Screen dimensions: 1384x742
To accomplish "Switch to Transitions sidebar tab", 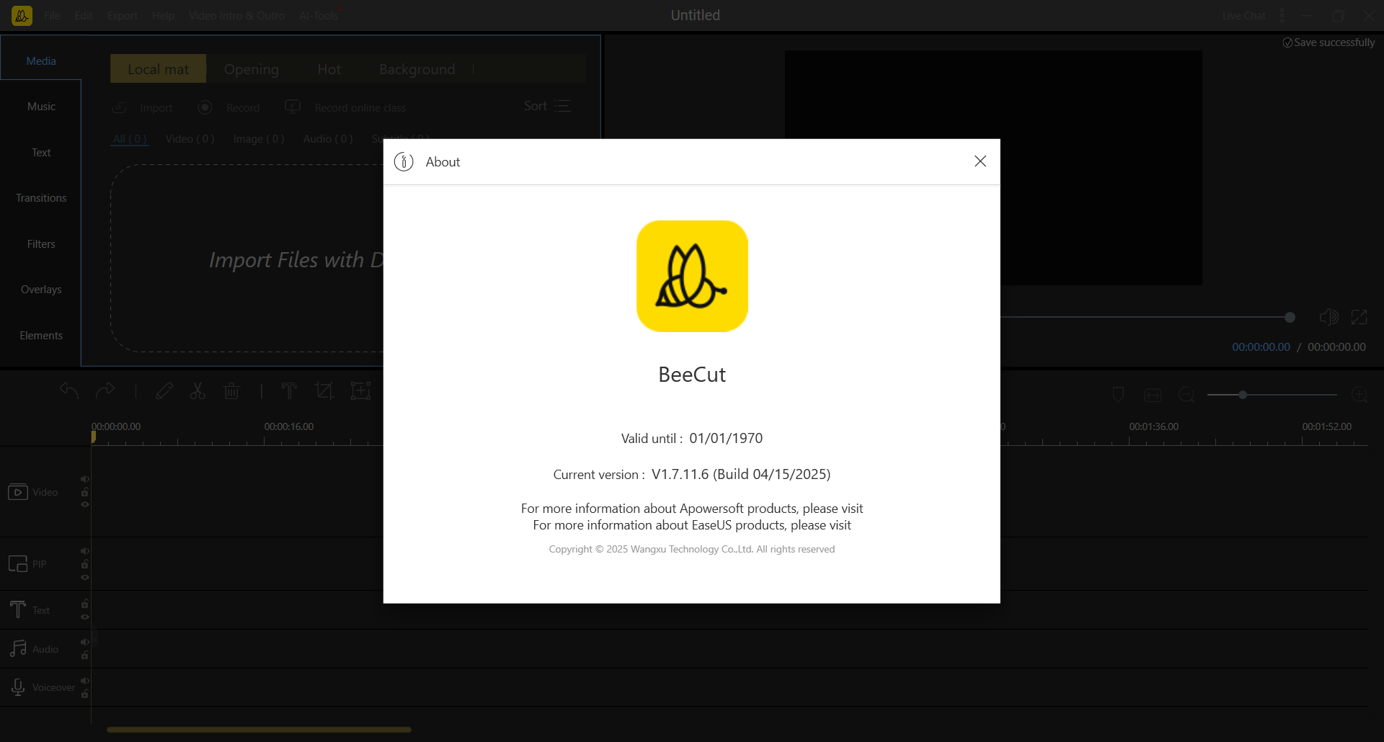I will pyautogui.click(x=41, y=198).
